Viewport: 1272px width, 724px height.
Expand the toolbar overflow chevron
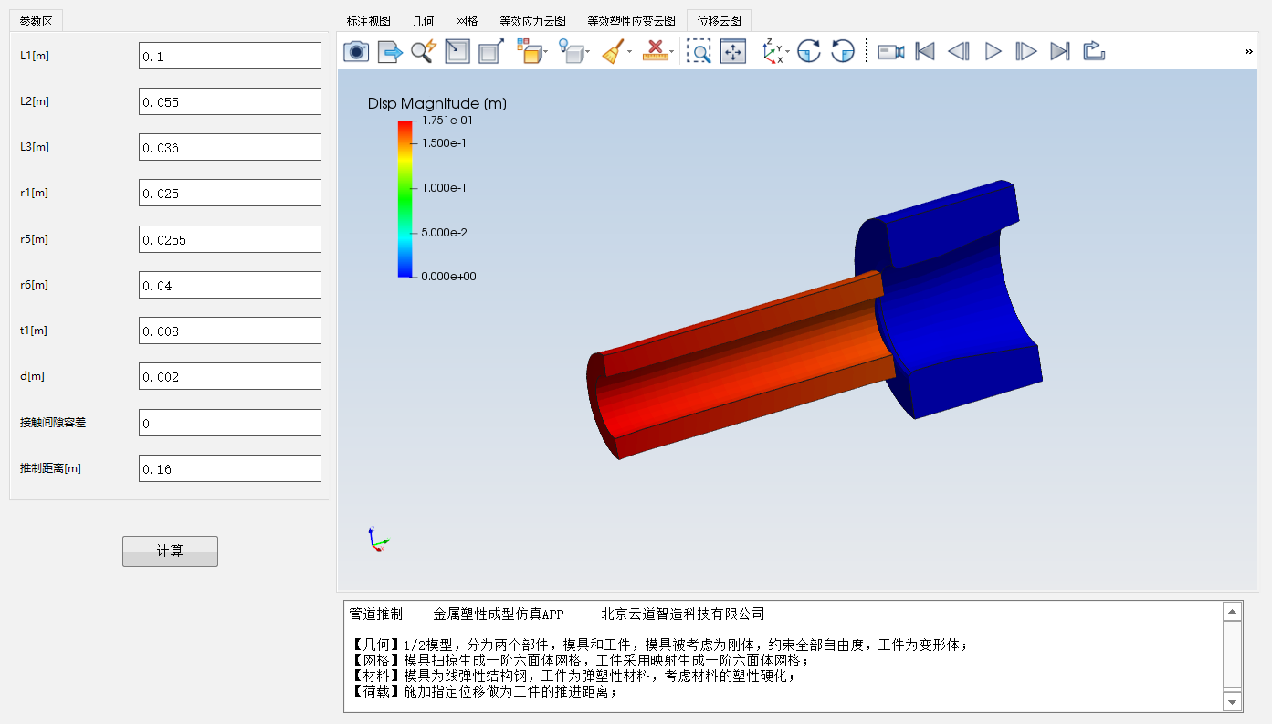click(x=1248, y=52)
